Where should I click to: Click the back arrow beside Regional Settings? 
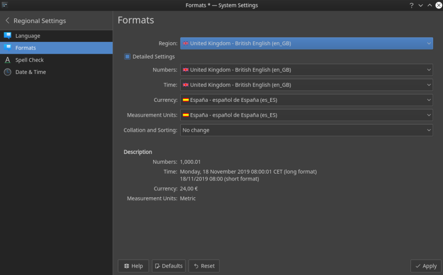[x=7, y=21]
